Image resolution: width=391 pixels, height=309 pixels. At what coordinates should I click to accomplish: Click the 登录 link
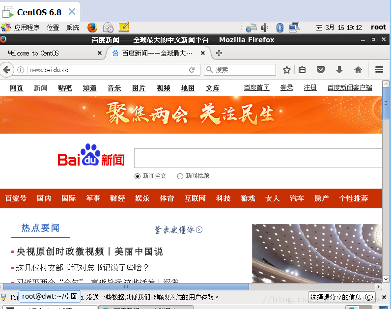pyautogui.click(x=286, y=88)
